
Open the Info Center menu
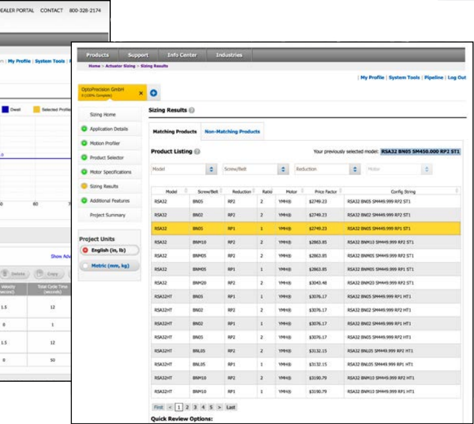point(182,55)
